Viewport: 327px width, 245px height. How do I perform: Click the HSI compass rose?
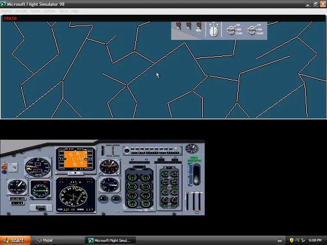[x=73, y=196]
